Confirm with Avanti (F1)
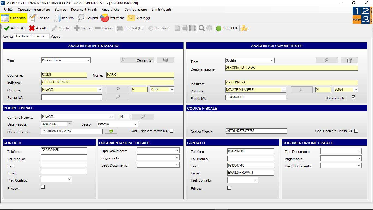 pyautogui.click(x=15, y=28)
